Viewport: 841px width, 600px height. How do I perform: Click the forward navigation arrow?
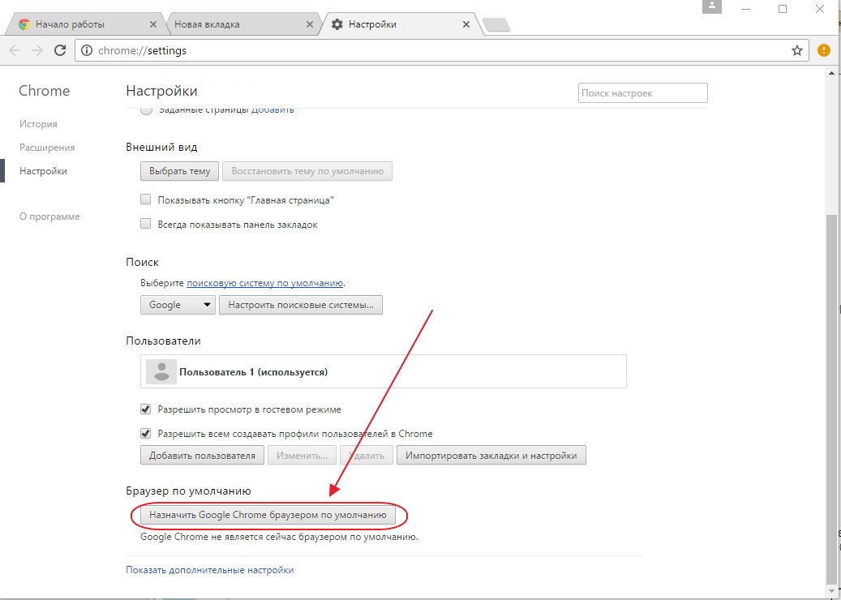[x=37, y=50]
